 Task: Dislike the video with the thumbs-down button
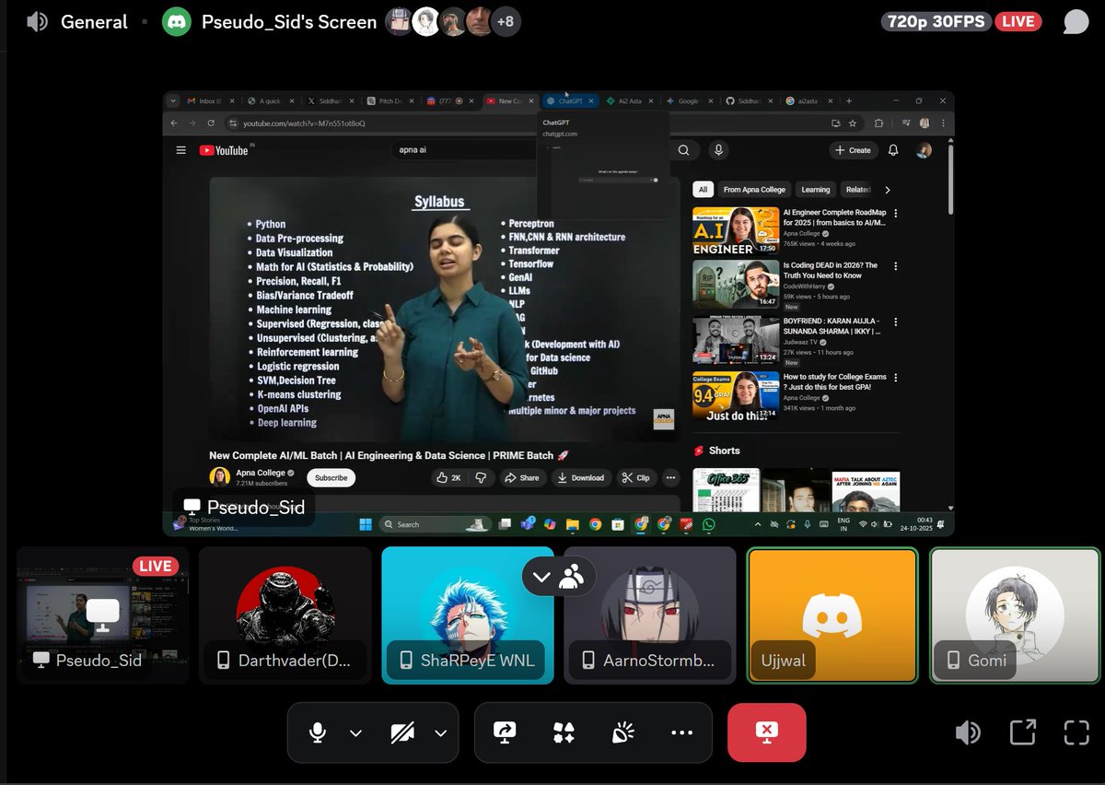coord(481,477)
